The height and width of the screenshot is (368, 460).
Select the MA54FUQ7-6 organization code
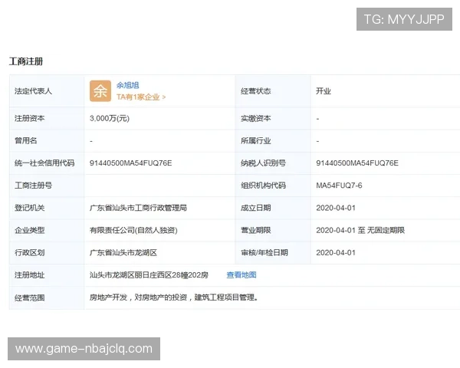[339, 186]
